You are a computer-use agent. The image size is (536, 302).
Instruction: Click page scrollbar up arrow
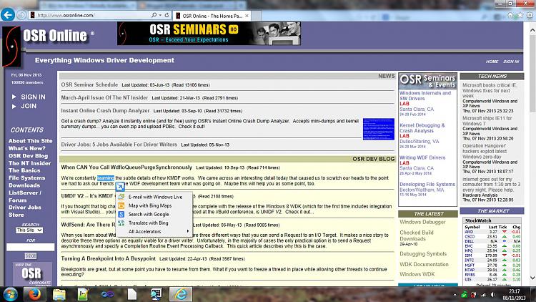(x=532, y=31)
